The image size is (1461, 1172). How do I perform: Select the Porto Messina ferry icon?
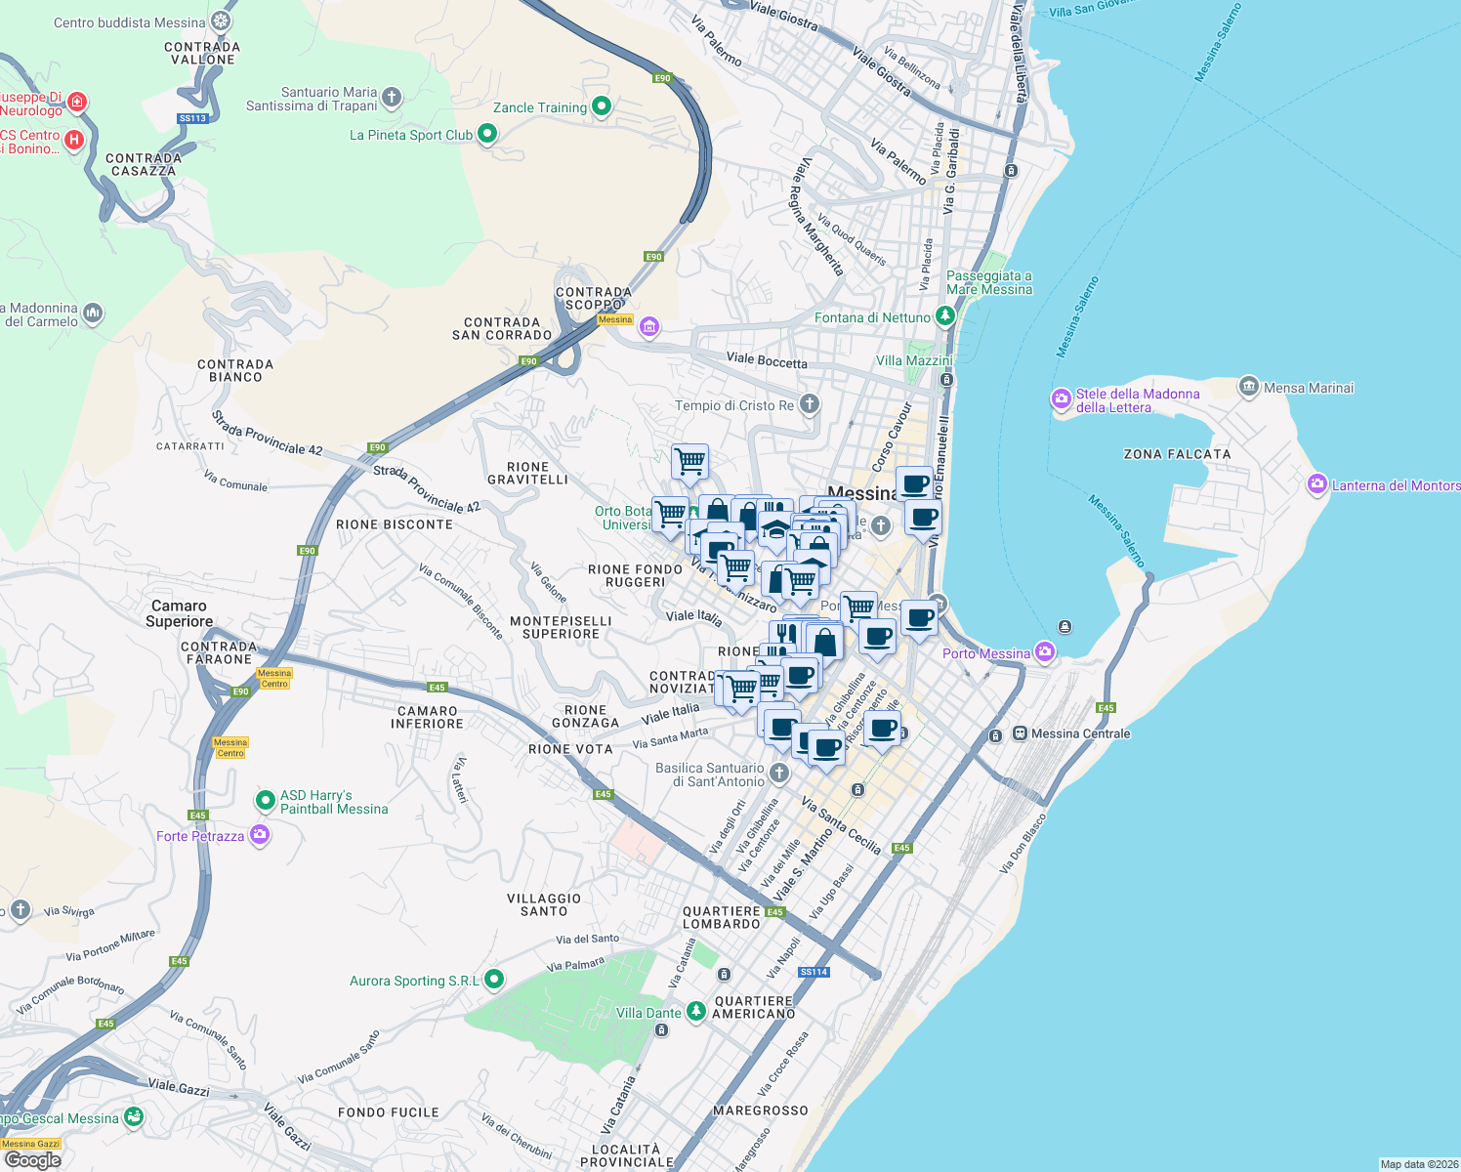[1045, 651]
